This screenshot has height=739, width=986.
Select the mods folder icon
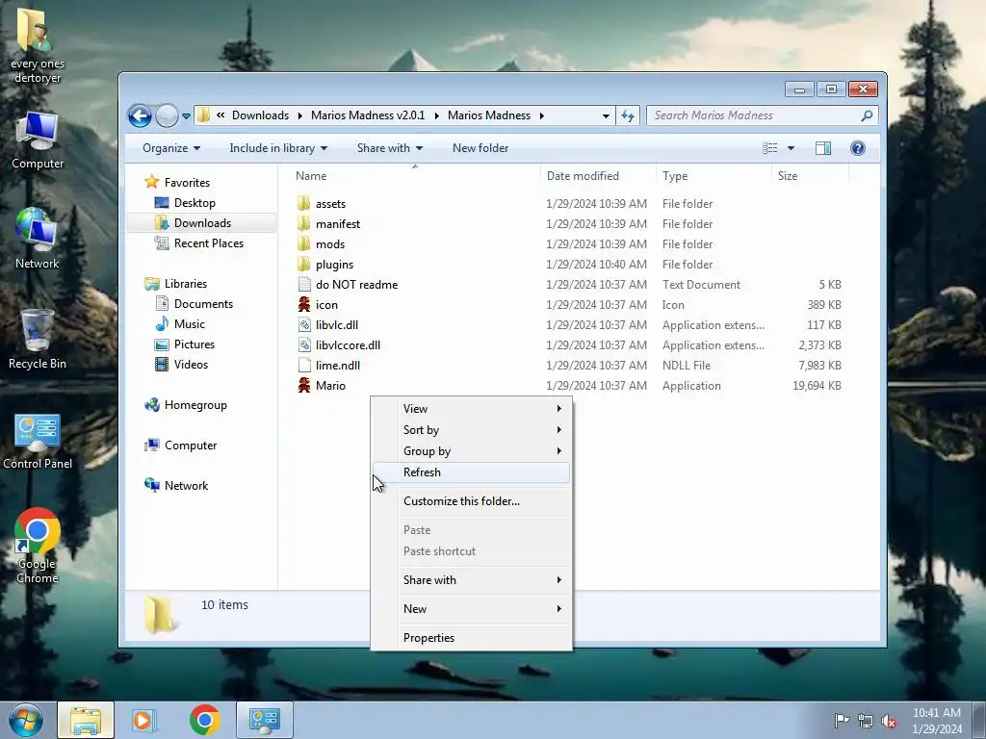(x=304, y=243)
